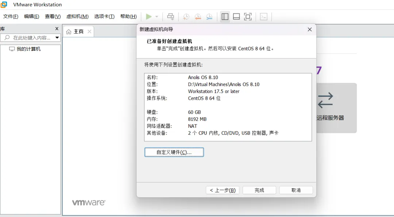The height and width of the screenshot is (217, 394).
Task: Click Workstation 17.5 or later text
Action: click(x=213, y=91)
